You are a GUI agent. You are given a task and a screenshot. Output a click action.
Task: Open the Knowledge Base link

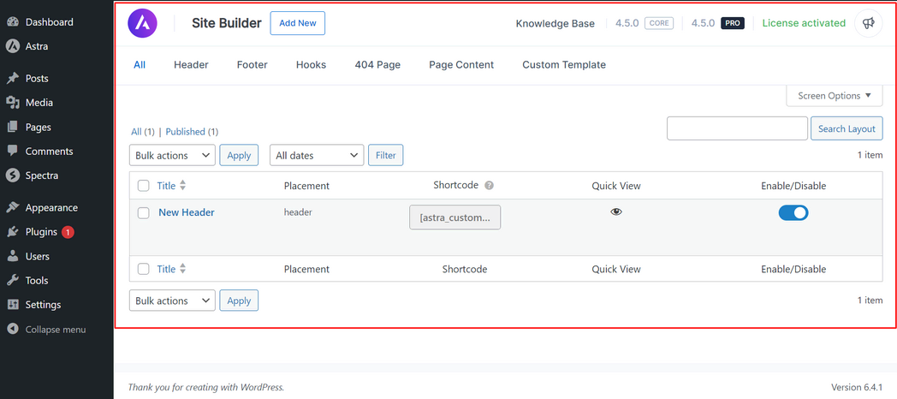click(x=555, y=23)
